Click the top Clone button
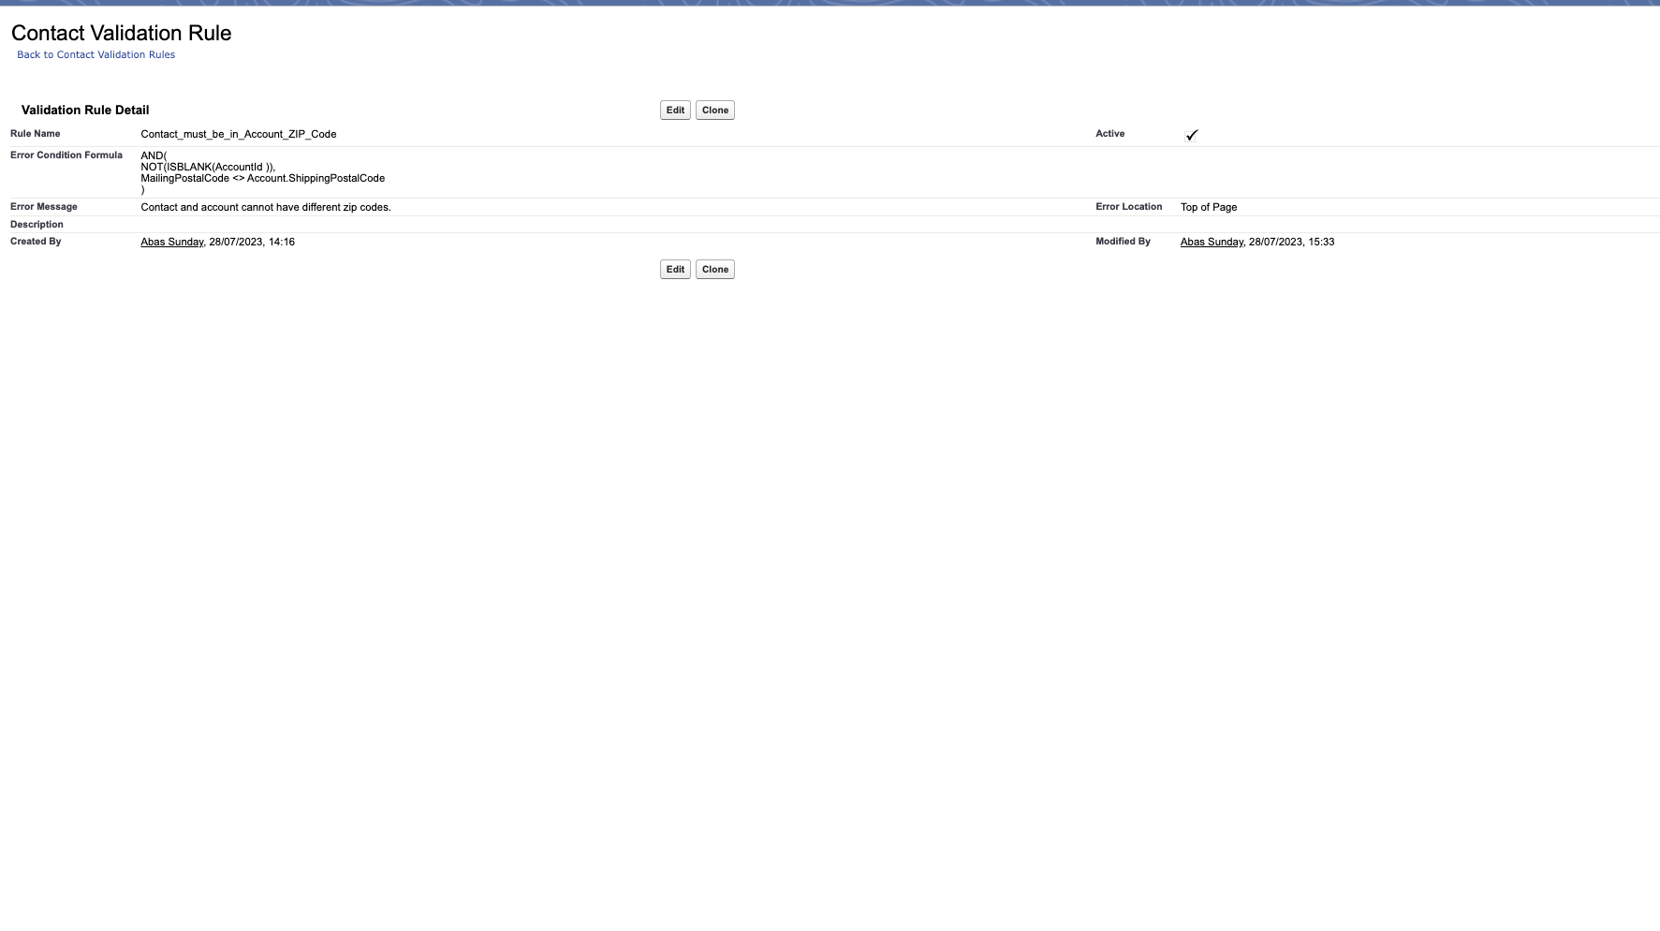The image size is (1660, 931). point(715,111)
